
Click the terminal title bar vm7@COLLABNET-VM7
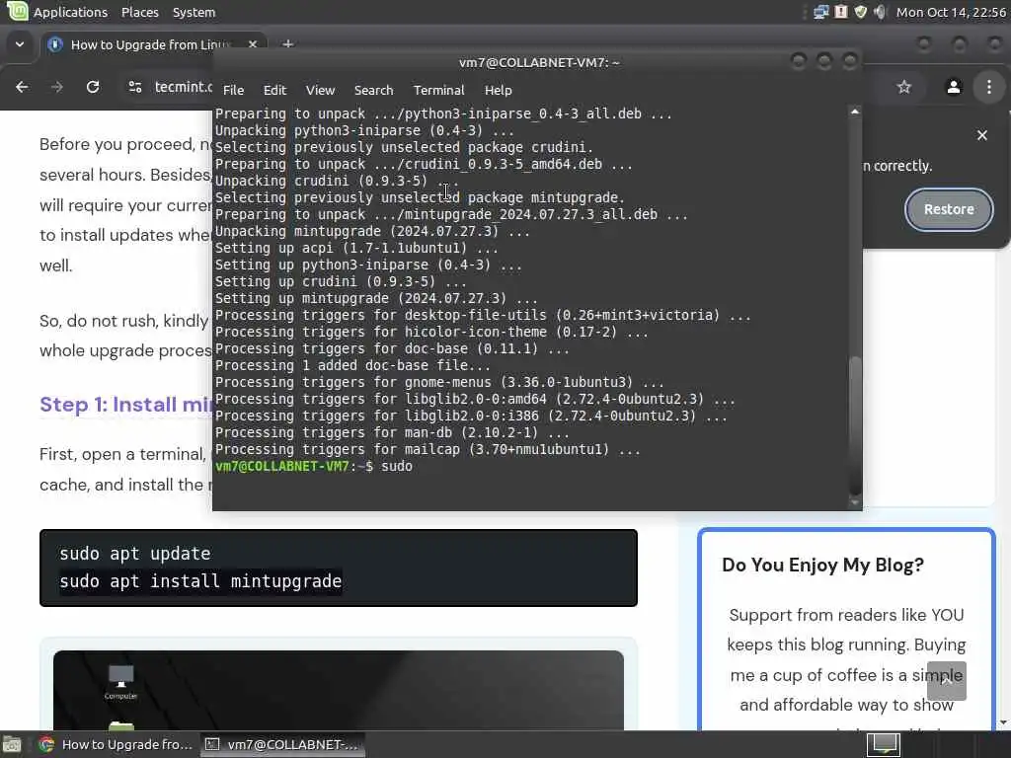tap(539, 62)
